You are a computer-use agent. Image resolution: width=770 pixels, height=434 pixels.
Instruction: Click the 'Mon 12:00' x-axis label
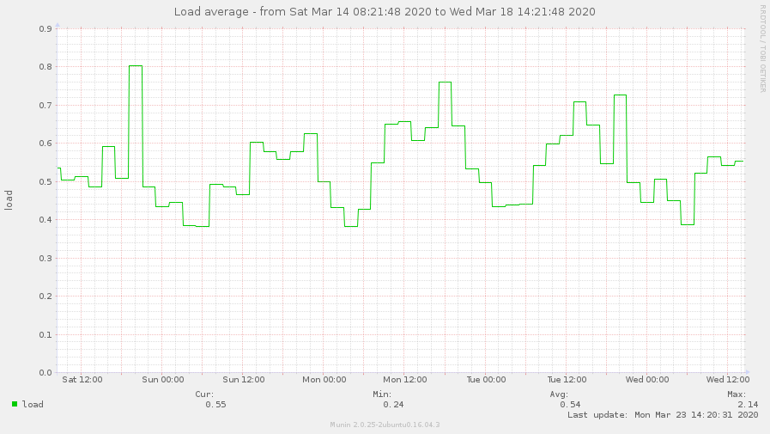(405, 380)
